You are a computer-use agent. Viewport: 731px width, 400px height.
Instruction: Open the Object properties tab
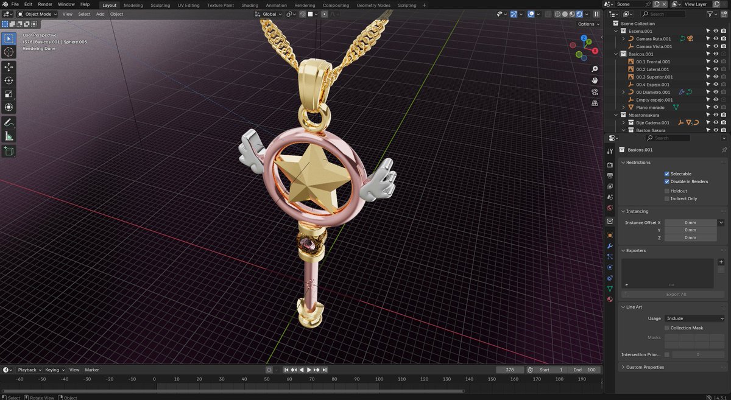(x=610, y=235)
